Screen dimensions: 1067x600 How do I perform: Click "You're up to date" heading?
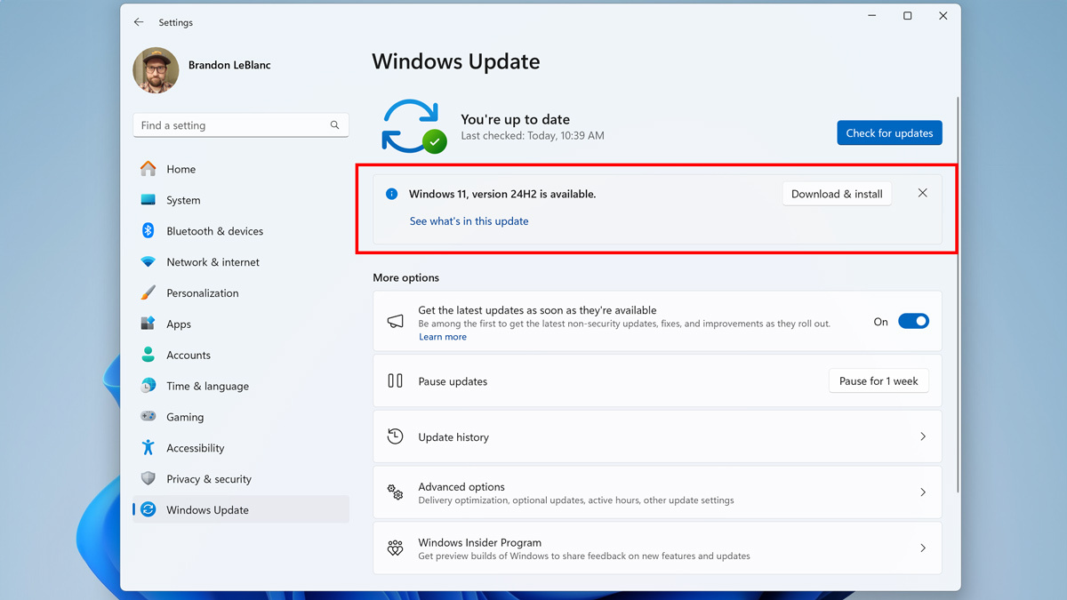(x=515, y=119)
